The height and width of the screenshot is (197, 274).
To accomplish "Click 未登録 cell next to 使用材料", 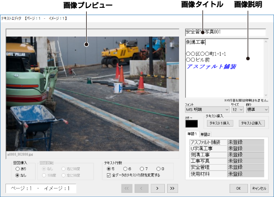I will [246, 174].
